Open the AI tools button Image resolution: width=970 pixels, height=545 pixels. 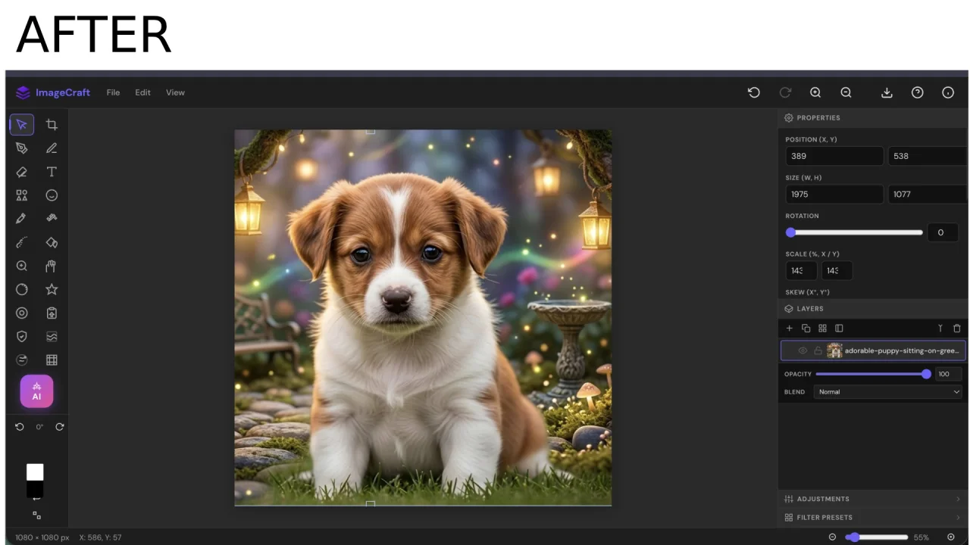coord(36,391)
